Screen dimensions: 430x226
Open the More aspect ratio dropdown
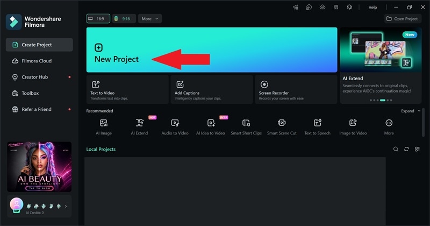click(x=150, y=19)
